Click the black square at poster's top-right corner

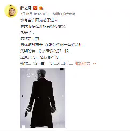pos(62,69)
